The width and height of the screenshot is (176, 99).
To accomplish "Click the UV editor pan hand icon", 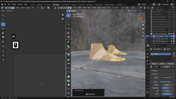I will click(62, 19).
